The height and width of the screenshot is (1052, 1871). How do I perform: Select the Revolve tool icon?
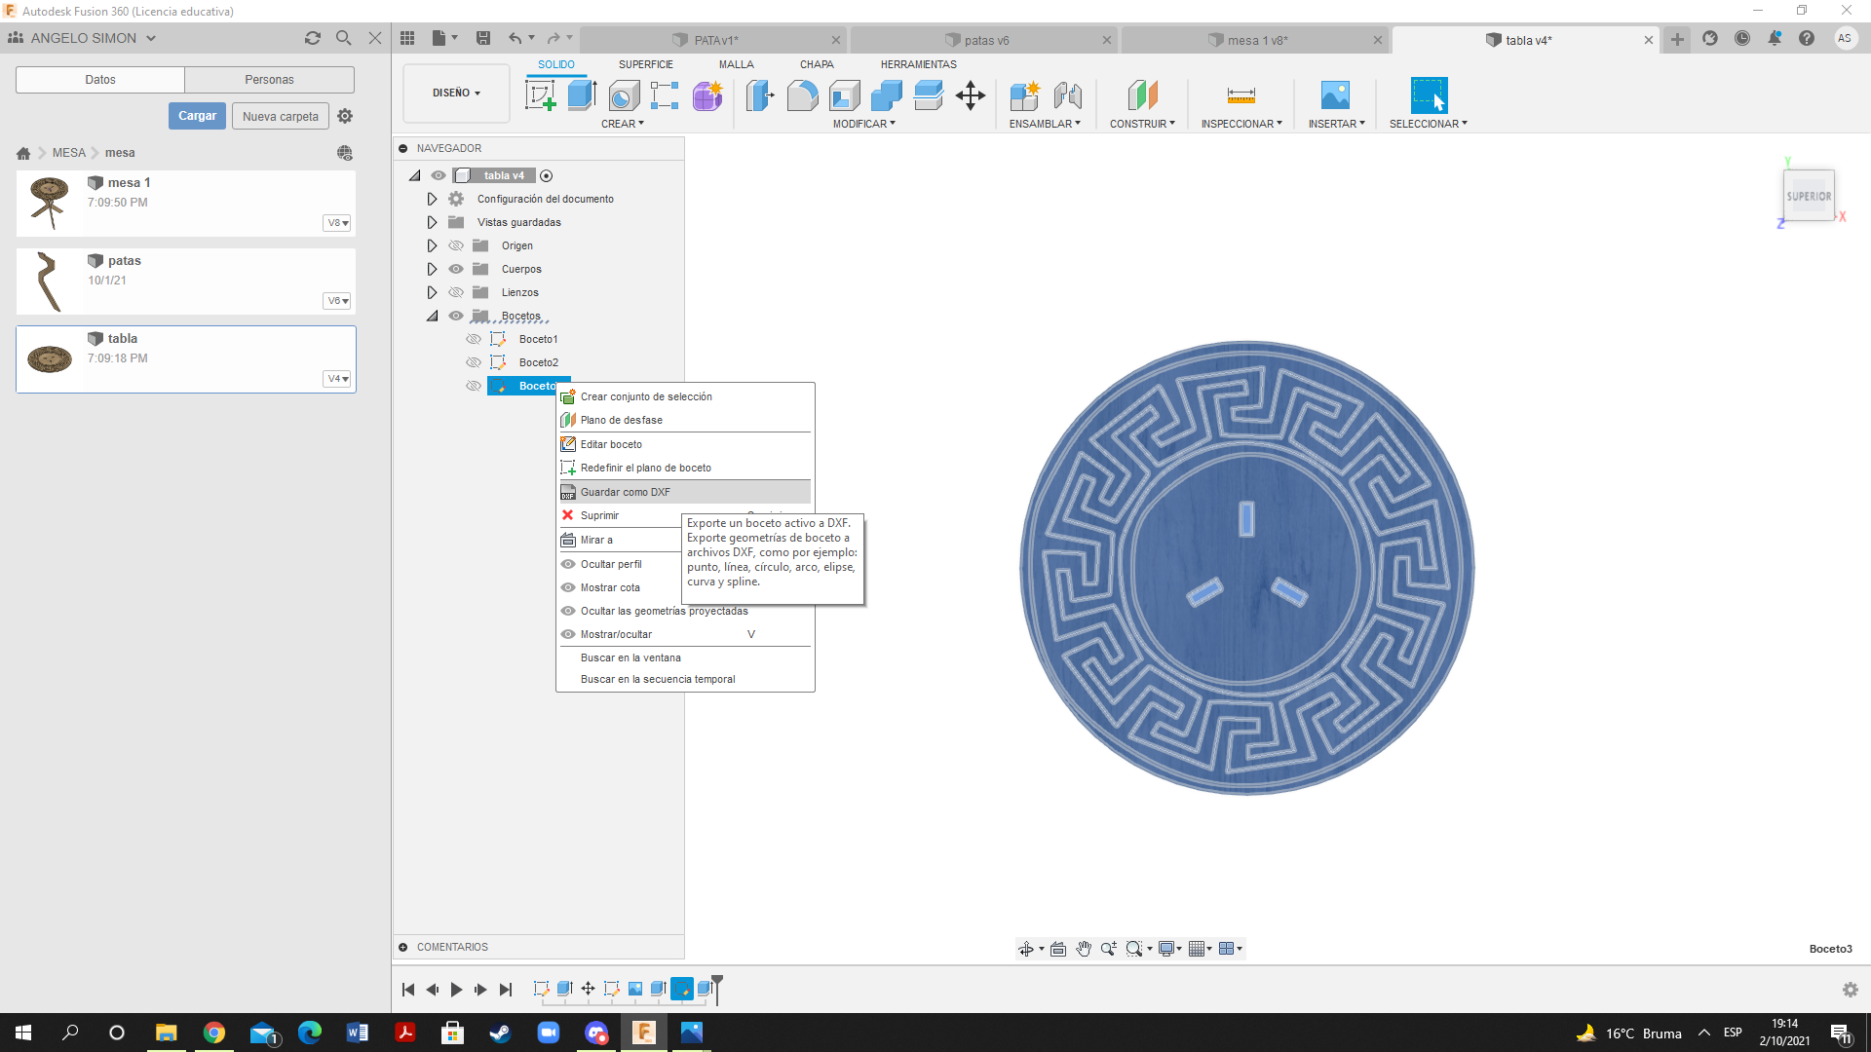(x=624, y=95)
